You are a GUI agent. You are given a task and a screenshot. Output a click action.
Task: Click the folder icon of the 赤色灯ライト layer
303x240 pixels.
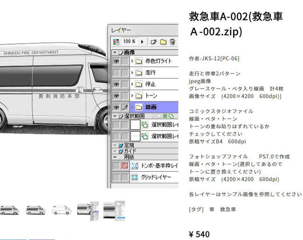click(139, 61)
